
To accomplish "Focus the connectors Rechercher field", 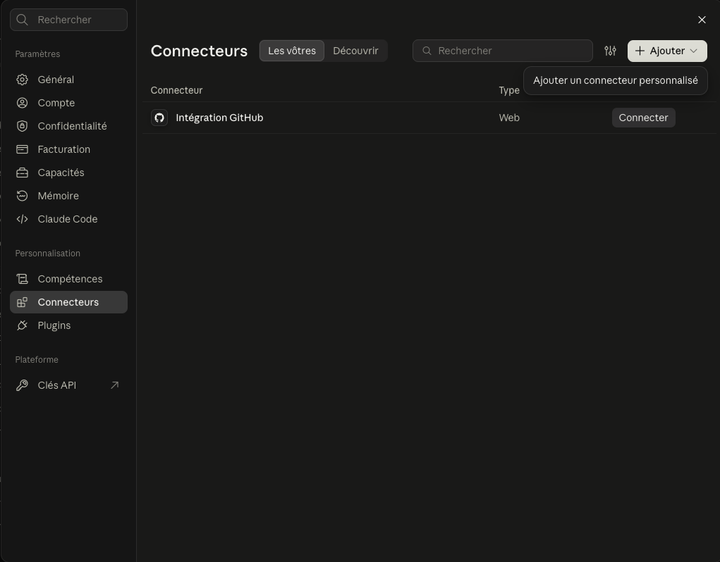I will tap(502, 51).
